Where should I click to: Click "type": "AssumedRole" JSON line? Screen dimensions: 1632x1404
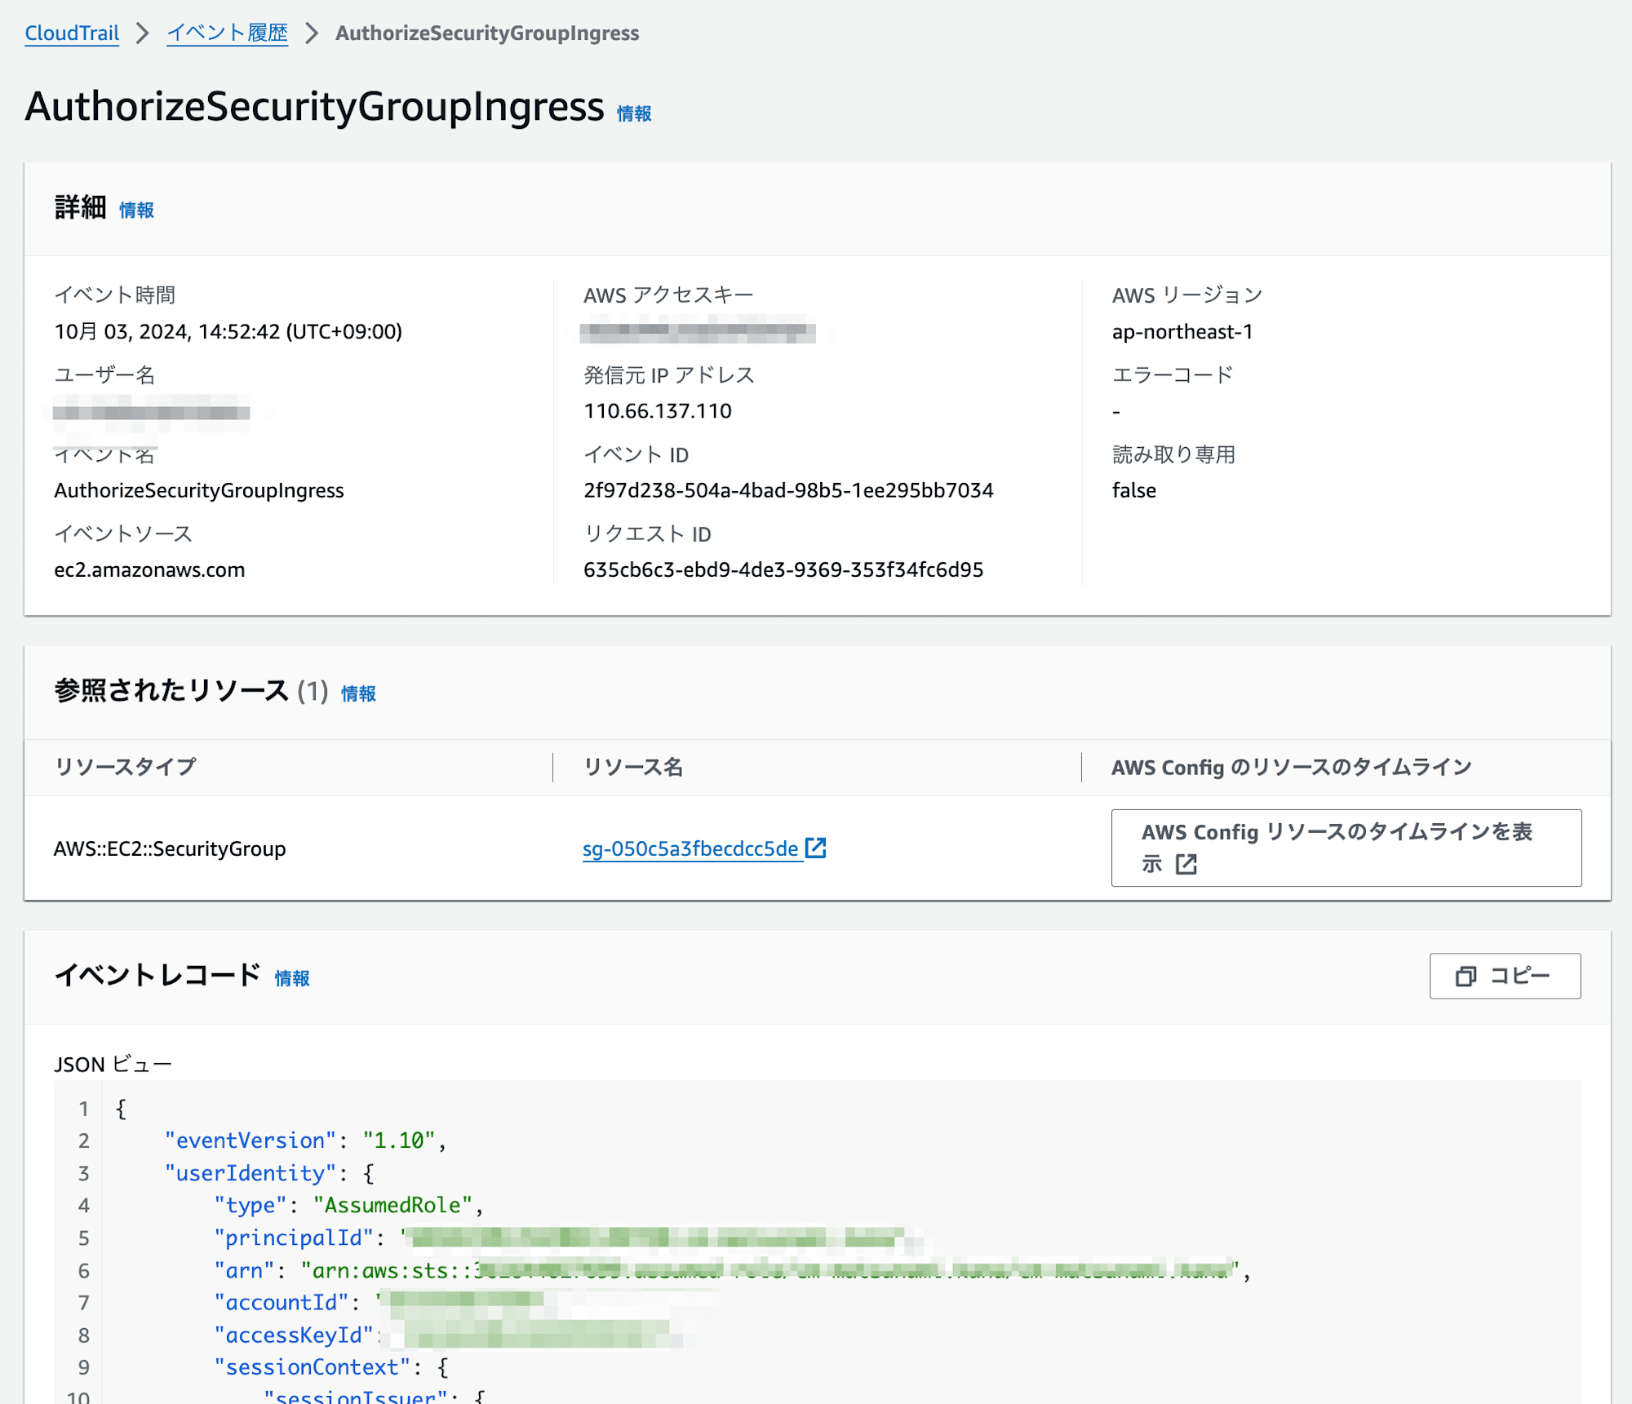tap(348, 1205)
